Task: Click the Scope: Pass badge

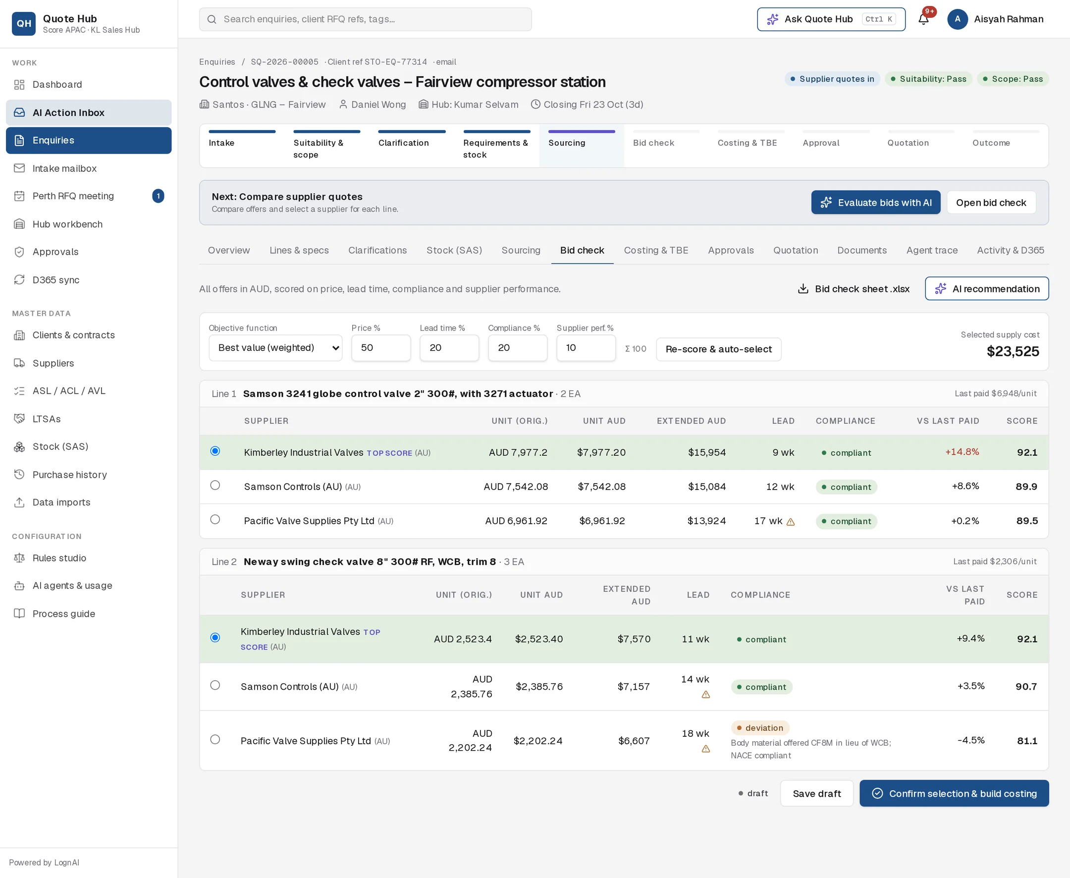Action: 1013,79
